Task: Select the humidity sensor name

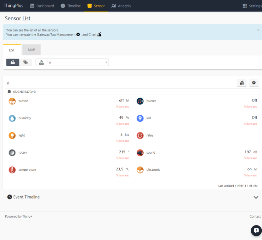Action: 25,118
